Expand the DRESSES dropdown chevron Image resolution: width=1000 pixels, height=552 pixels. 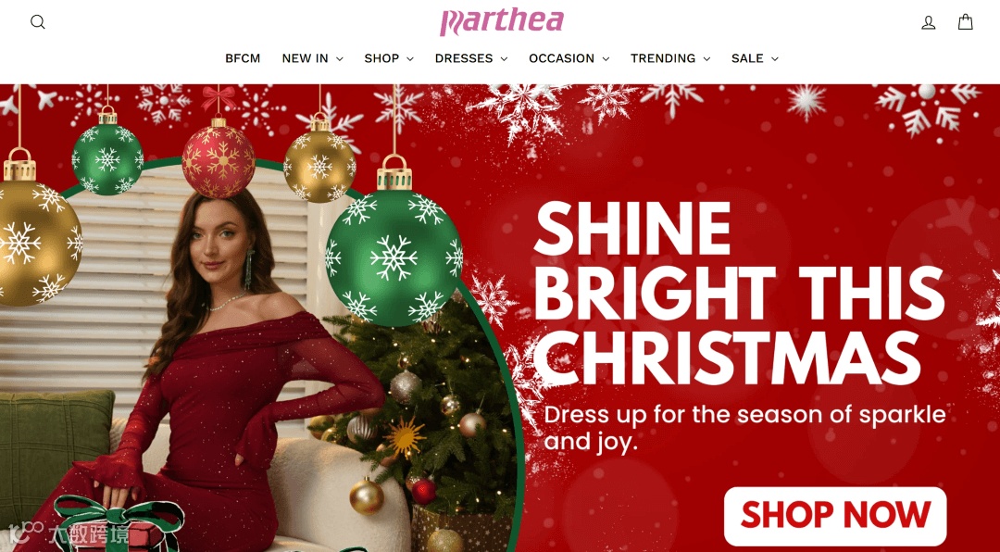(x=504, y=58)
